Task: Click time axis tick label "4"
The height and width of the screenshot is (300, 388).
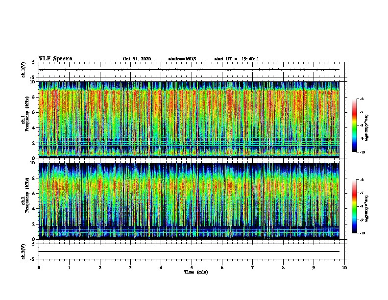Action: 161,268
